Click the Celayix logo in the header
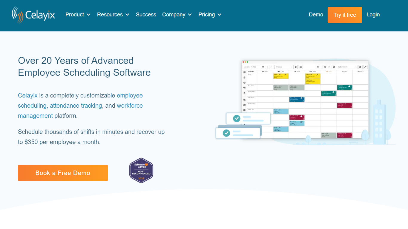Image resolution: width=408 pixels, height=229 pixels. coord(33,15)
